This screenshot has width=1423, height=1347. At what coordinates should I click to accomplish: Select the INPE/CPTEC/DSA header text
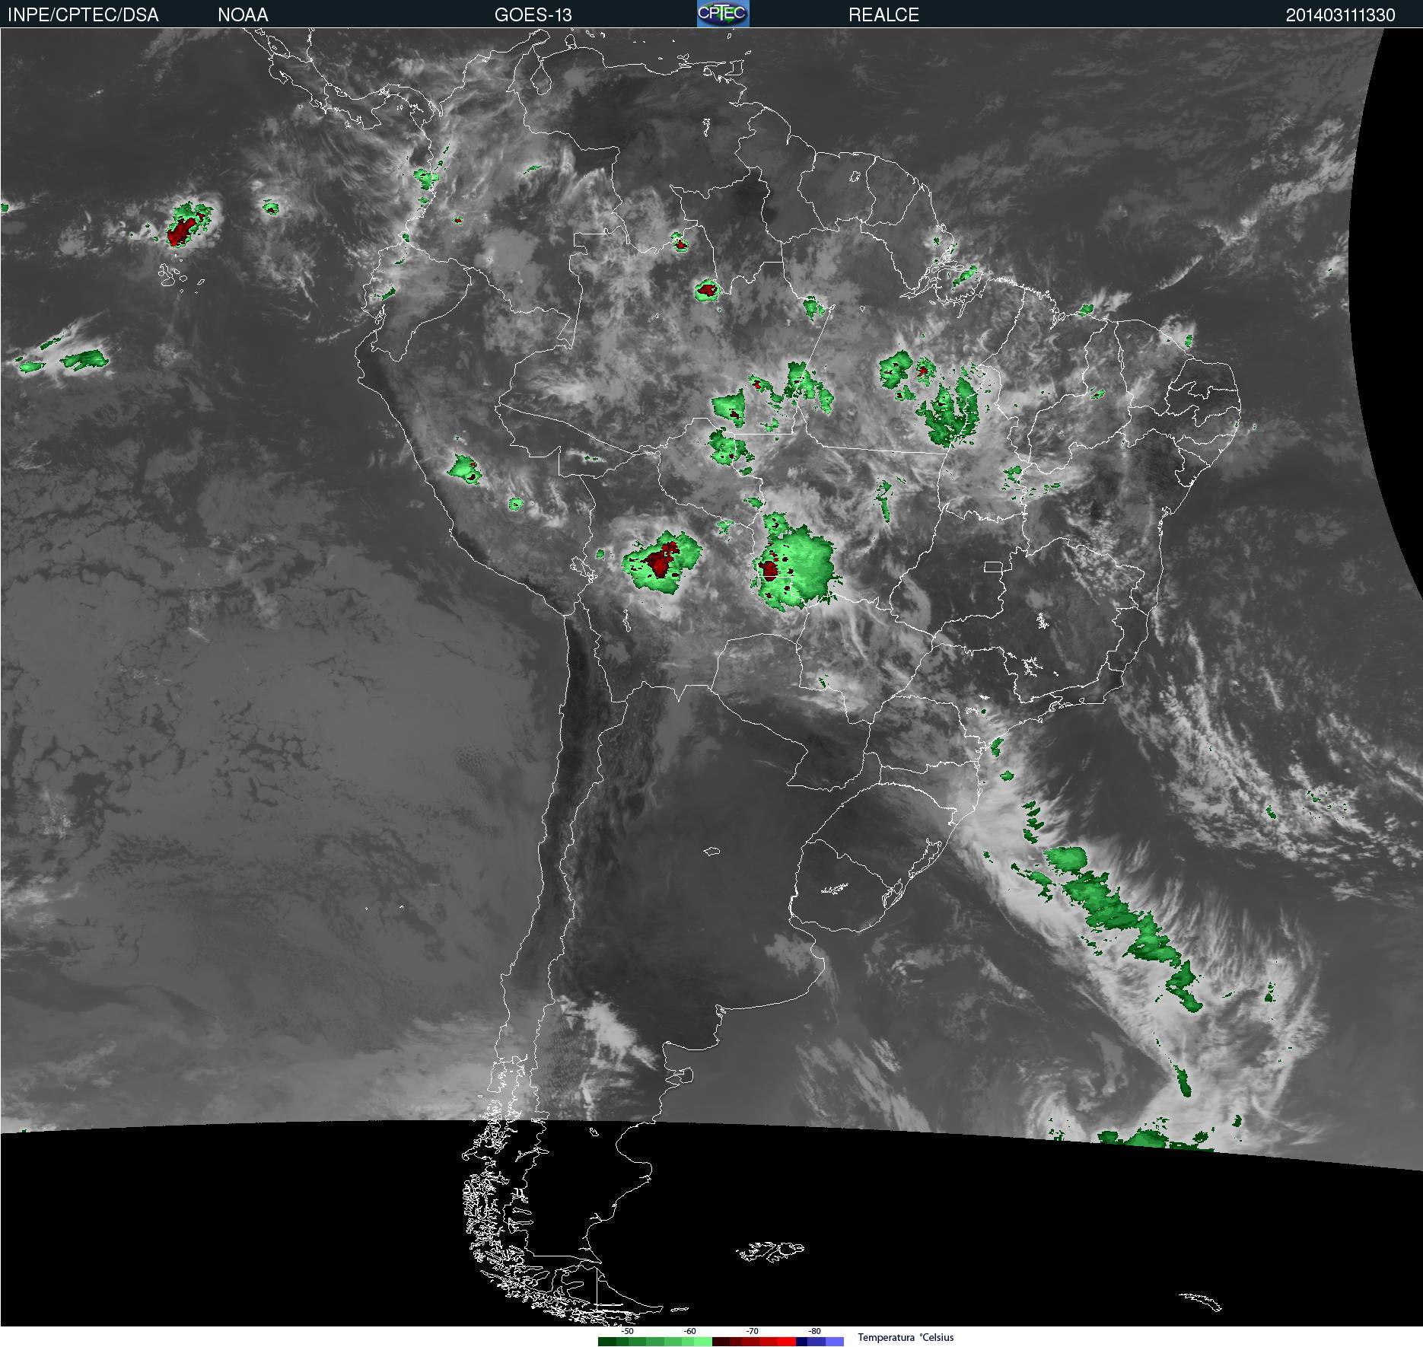click(x=83, y=15)
